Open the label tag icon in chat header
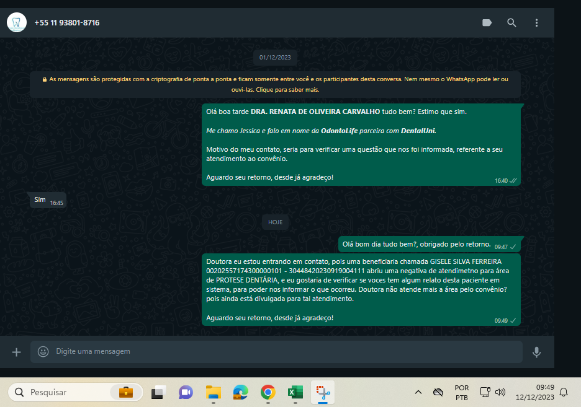The width and height of the screenshot is (581, 407). tap(487, 22)
